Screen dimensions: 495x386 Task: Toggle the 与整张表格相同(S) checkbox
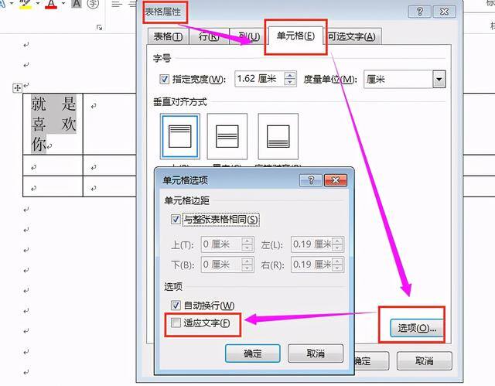pos(176,219)
